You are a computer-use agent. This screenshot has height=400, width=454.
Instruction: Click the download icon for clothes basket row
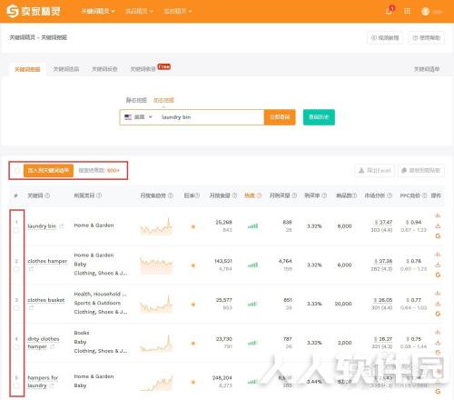tap(438, 304)
